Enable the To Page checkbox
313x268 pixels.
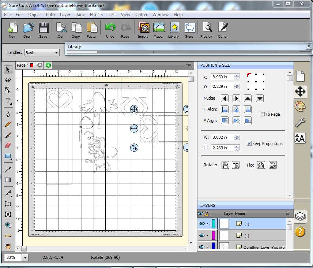262,114
